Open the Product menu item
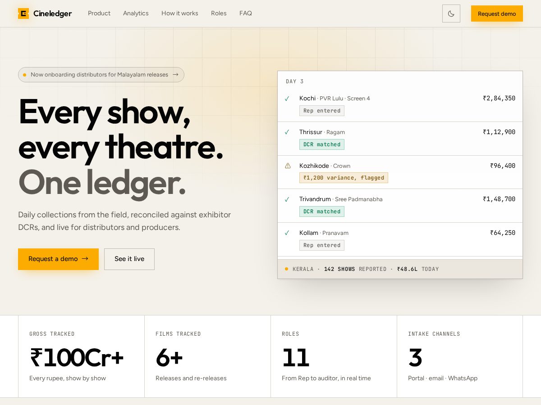Screen dimensions: 541x405 (99, 13)
